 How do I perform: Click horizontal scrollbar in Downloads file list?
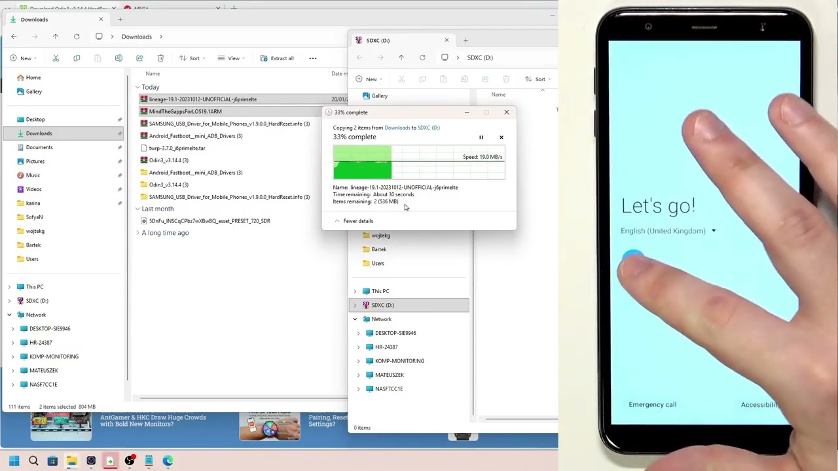pos(242,398)
